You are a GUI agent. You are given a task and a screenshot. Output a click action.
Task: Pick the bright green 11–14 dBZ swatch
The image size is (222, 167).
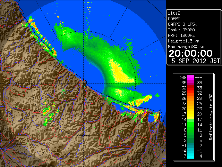tap(191, 125)
